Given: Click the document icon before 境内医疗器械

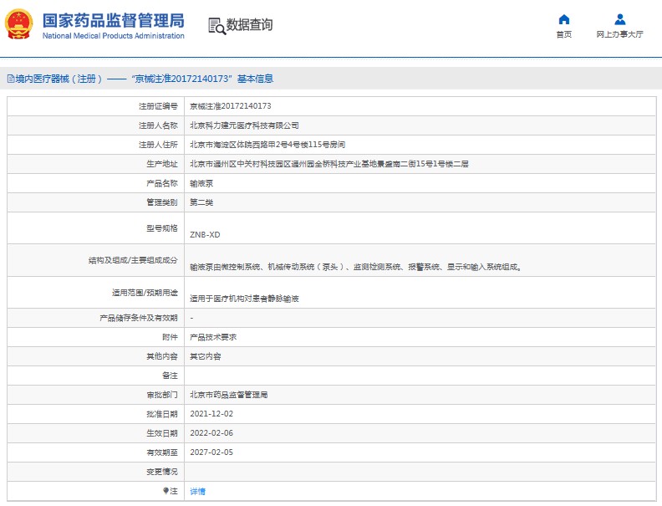Looking at the screenshot, I should 11,79.
